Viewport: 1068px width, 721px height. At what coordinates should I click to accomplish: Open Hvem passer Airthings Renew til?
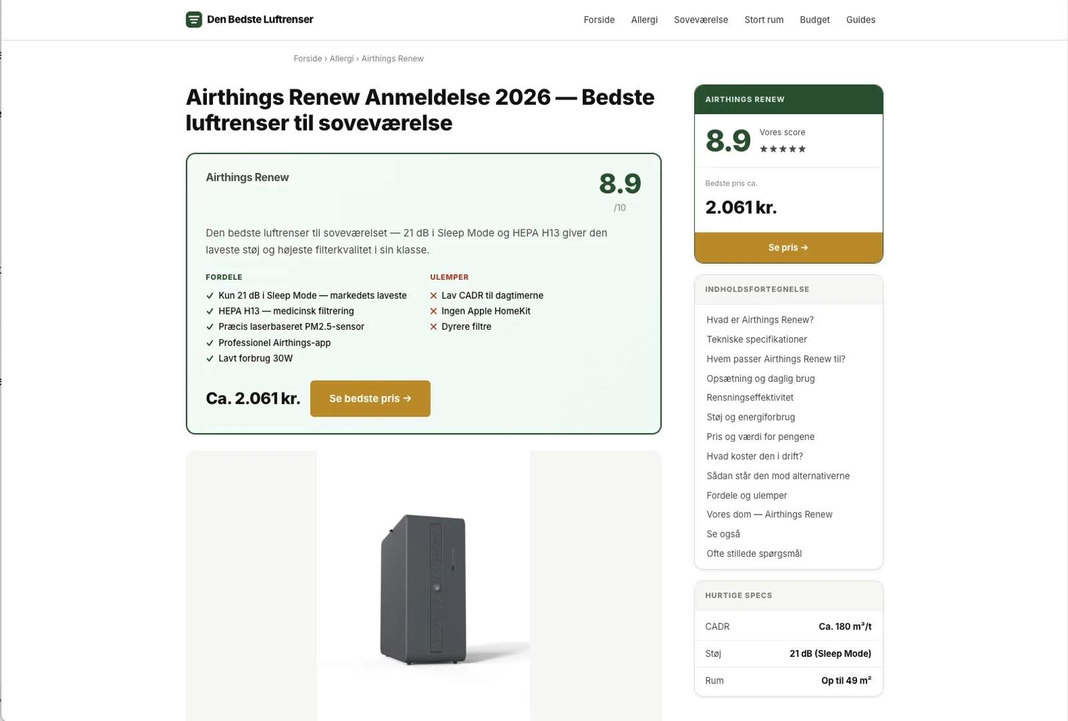tap(776, 359)
